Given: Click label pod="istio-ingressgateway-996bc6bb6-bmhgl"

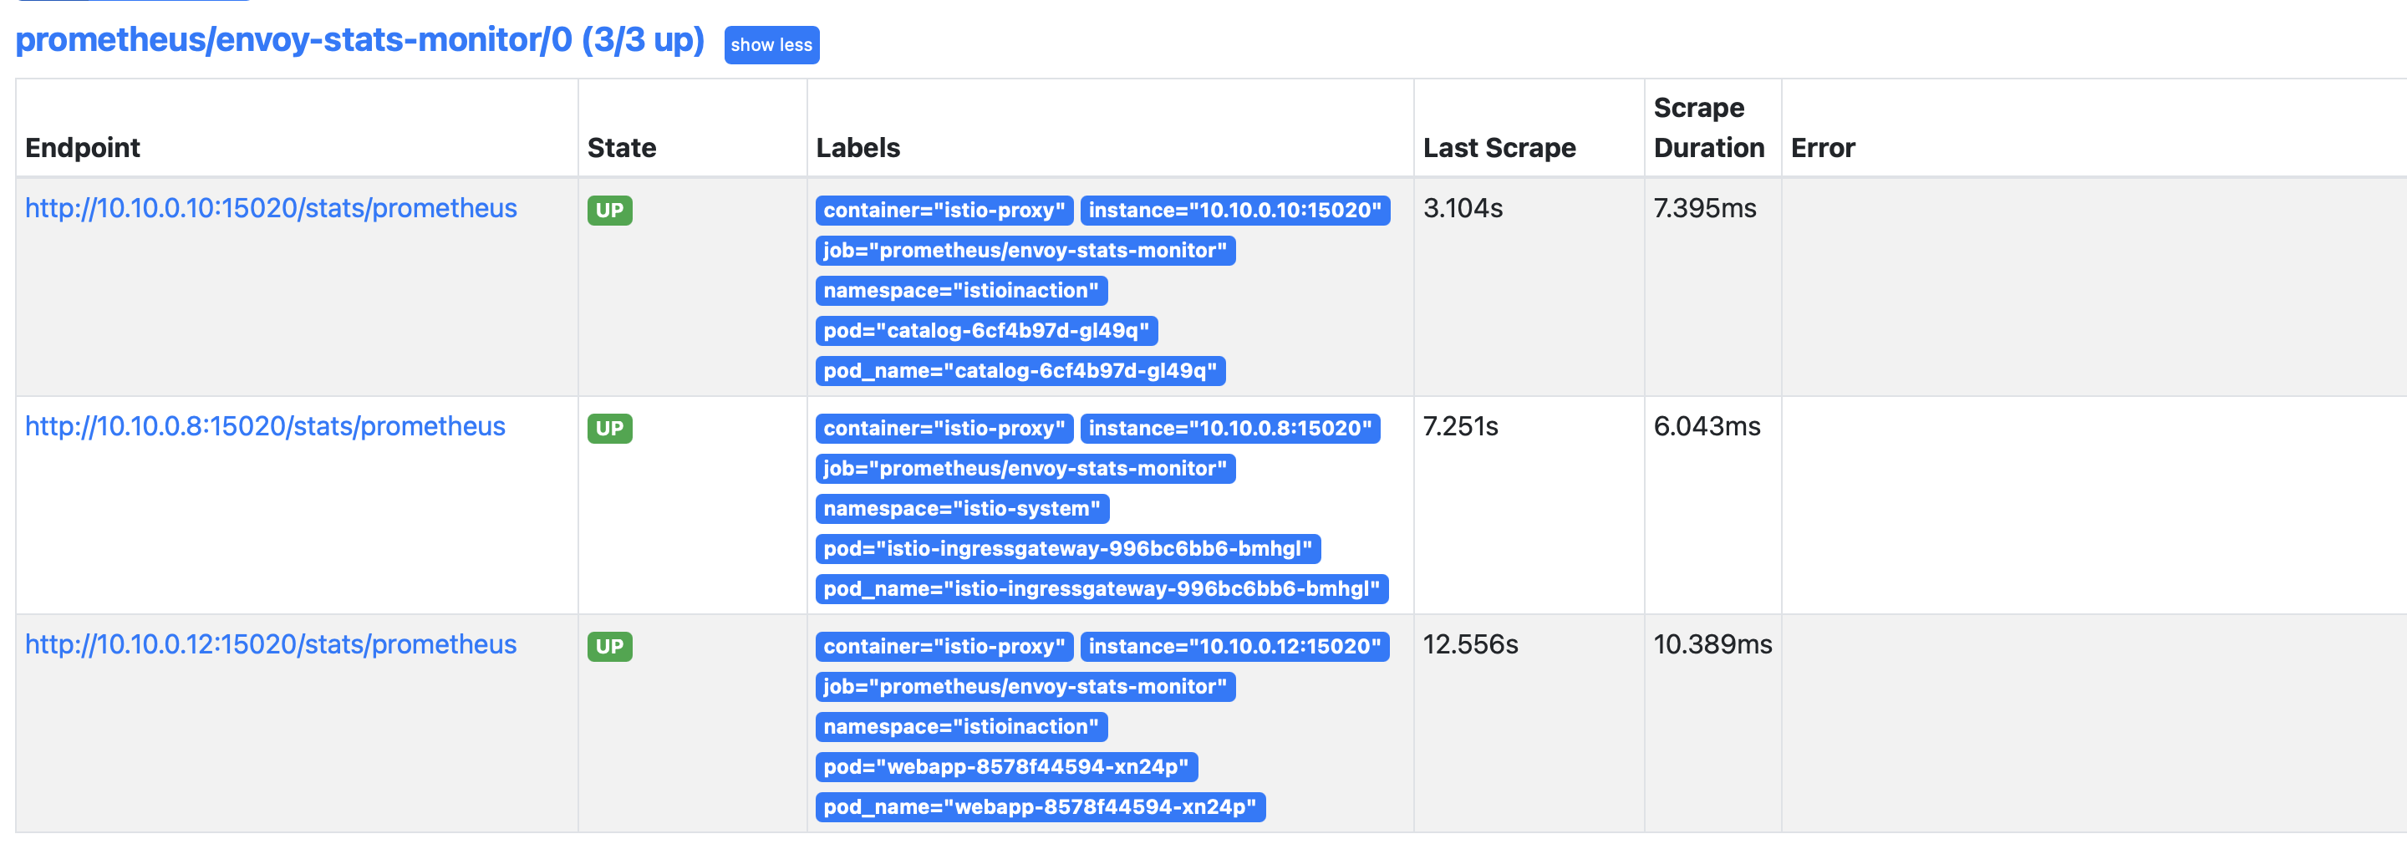Looking at the screenshot, I should coord(1068,549).
